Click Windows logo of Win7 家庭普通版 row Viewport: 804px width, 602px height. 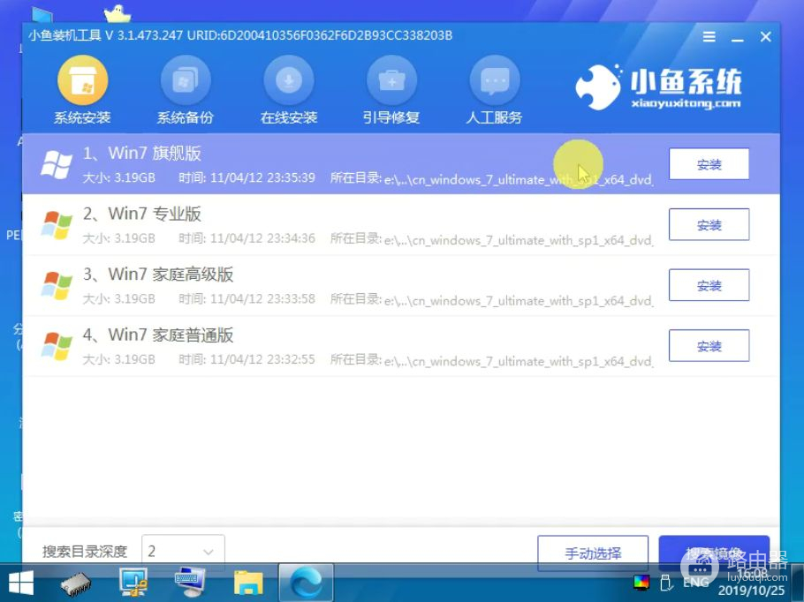[57, 346]
